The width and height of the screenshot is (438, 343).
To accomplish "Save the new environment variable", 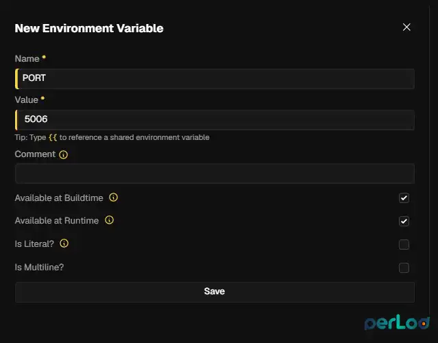I will point(215,292).
